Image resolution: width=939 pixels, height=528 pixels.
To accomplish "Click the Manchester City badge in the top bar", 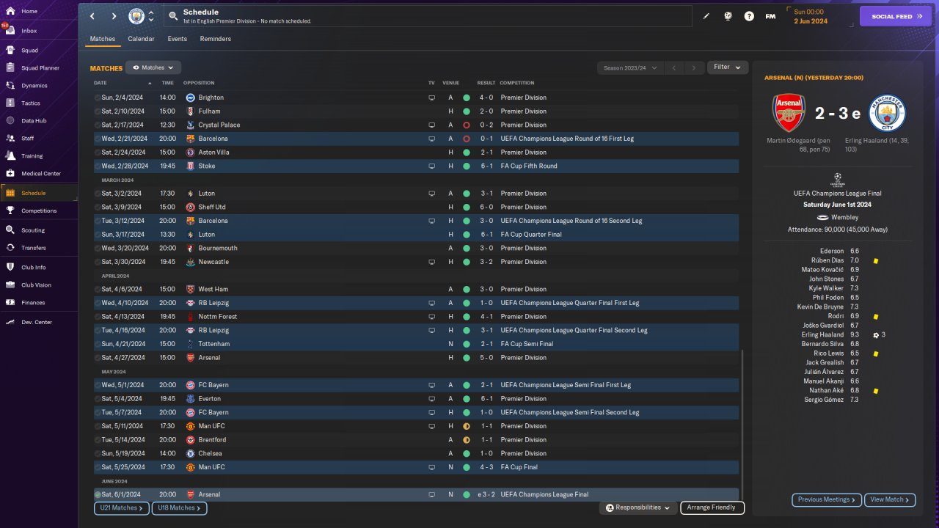I will tap(136, 16).
